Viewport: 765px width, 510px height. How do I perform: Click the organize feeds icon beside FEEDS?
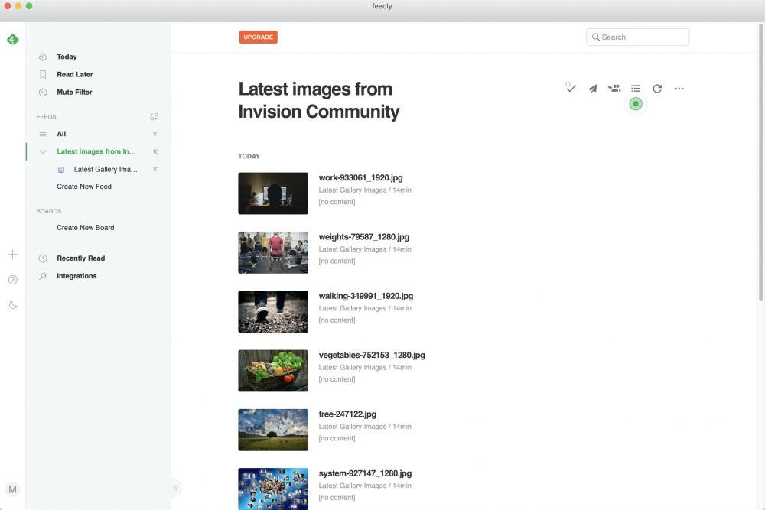point(154,117)
